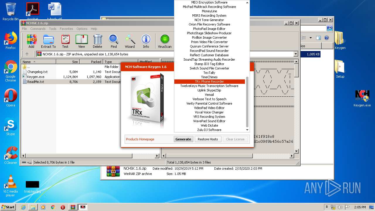Open VLC media player shortcut

11,186
